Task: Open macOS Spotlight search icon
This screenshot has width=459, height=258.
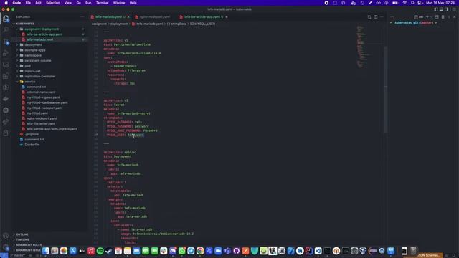Action: (412, 3)
